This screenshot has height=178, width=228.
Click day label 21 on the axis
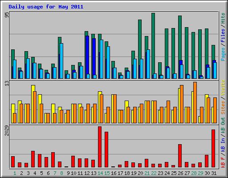[147, 173]
